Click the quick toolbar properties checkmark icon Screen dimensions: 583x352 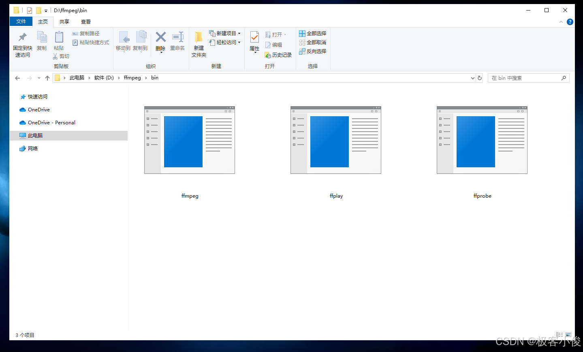(30, 11)
